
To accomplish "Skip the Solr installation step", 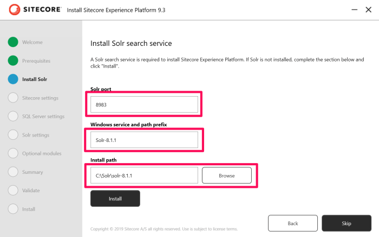I will pos(347,224).
